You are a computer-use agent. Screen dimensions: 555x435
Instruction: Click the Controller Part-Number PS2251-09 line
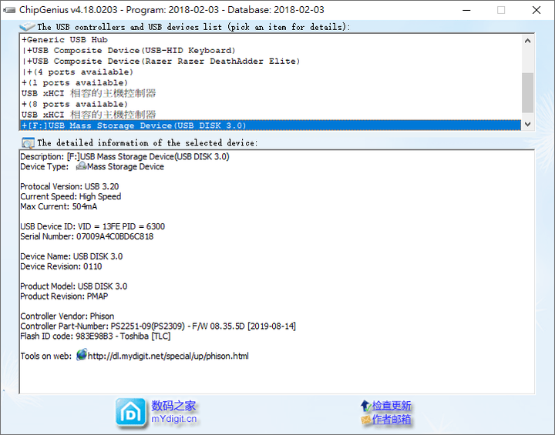tap(158, 326)
